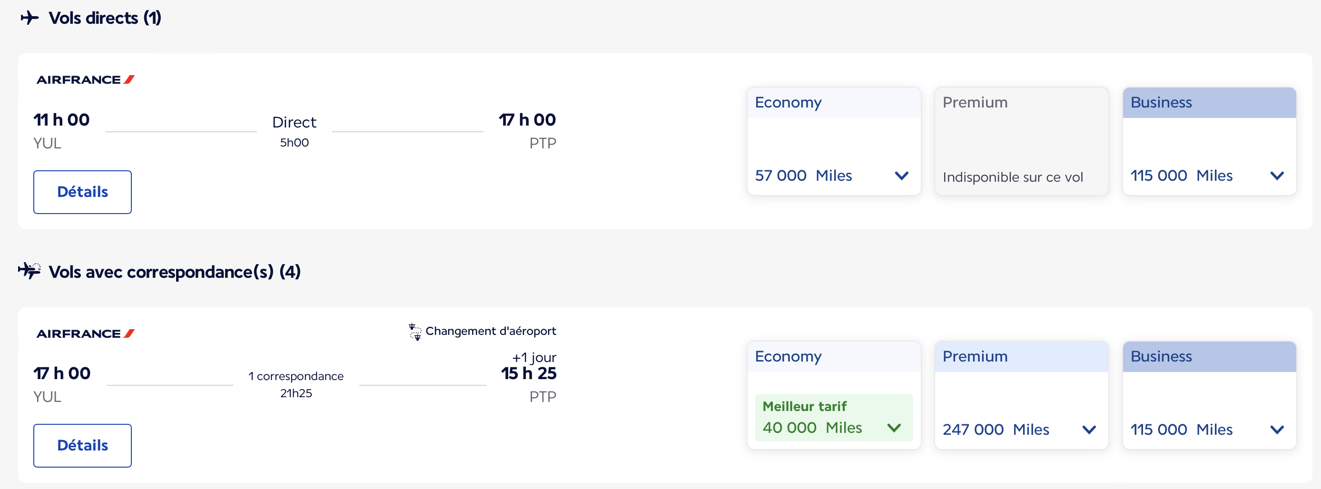Expand Business 115 000 Miles on connecting flight
Viewport: 1321px width, 489px height.
[1277, 430]
